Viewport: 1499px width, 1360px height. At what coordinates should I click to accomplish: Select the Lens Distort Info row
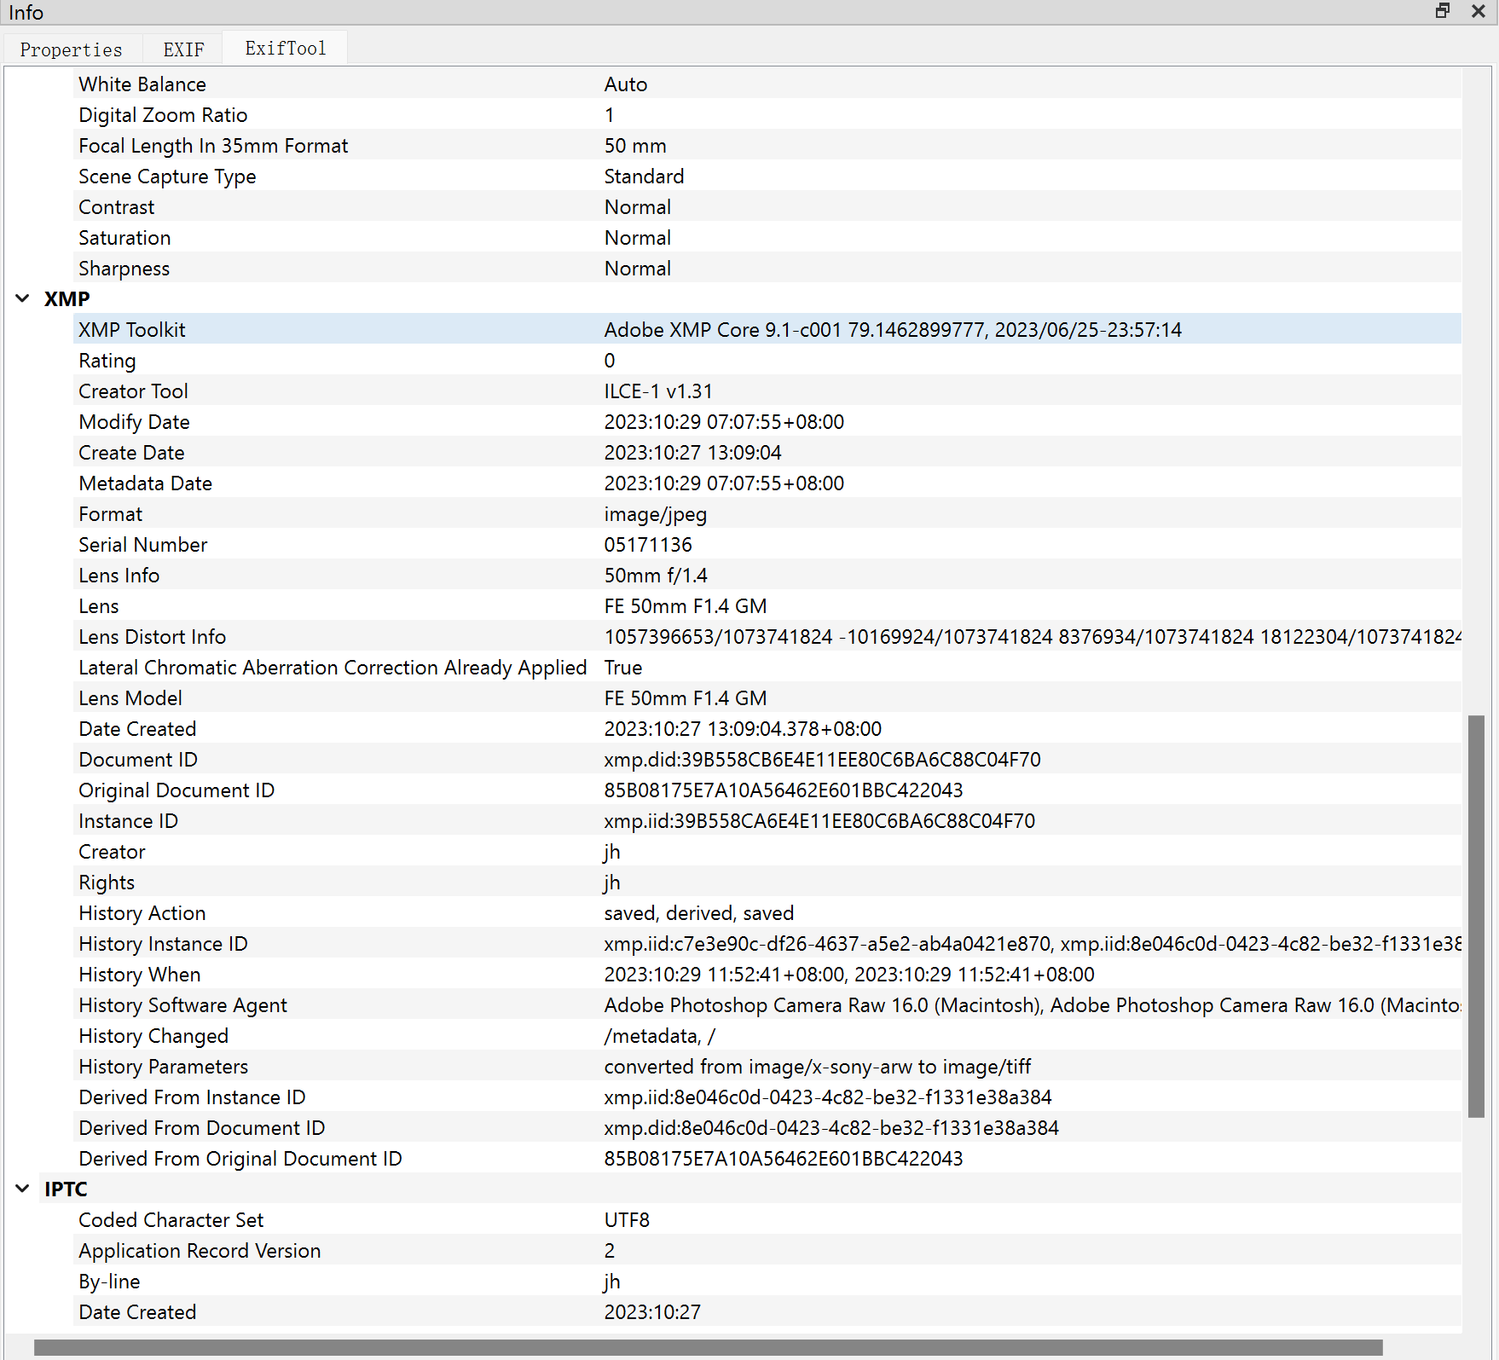pyautogui.click(x=153, y=637)
